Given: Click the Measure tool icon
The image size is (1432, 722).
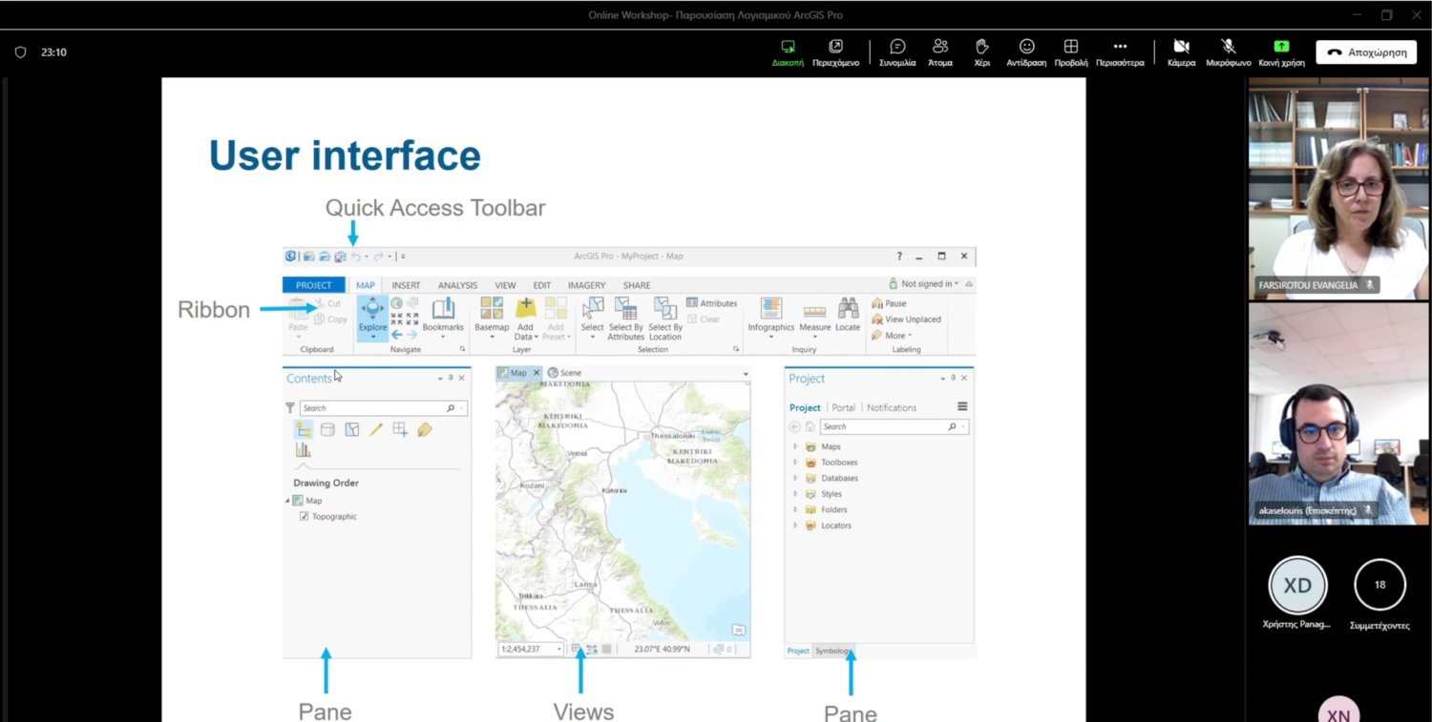Looking at the screenshot, I should tap(814, 315).
